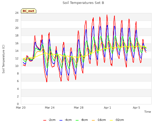Toggle the -4cm series legend entry
Screen dimensions: 167x125
click(x=65, y=120)
